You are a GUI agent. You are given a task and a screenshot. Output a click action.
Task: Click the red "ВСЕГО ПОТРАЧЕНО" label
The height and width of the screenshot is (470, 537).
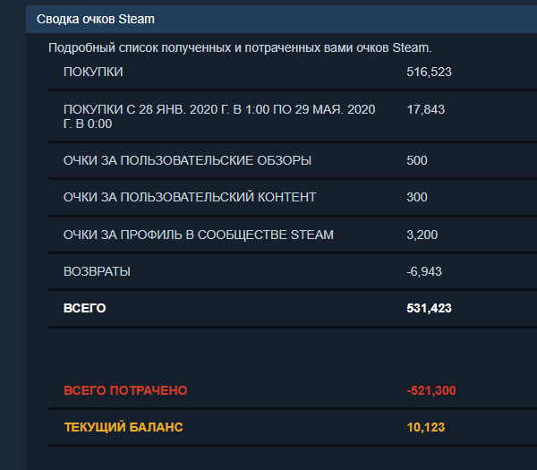pos(125,390)
